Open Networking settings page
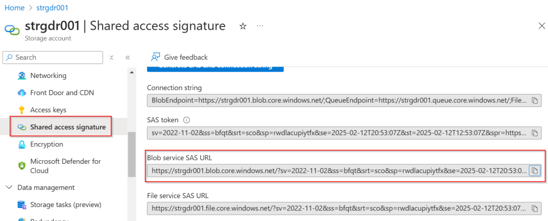Viewport: 548px width, 221px height. pyautogui.click(x=48, y=75)
